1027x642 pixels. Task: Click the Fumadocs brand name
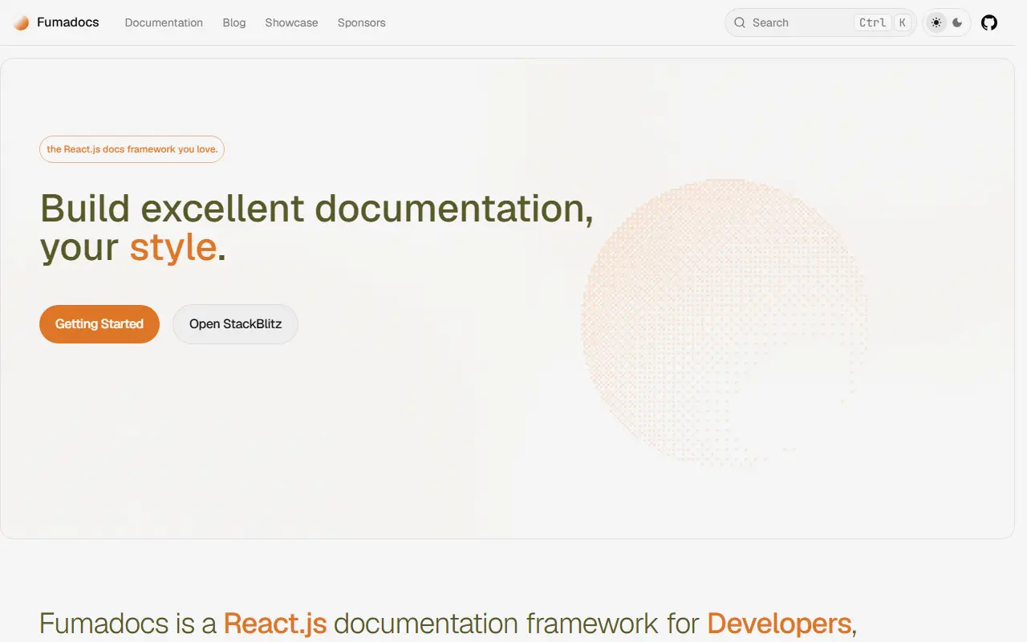[68, 22]
